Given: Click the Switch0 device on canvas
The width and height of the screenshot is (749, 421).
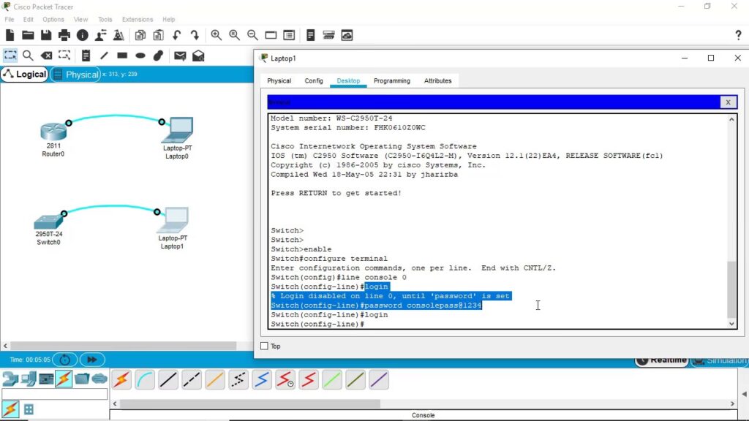Looking at the screenshot, I should pyautogui.click(x=48, y=223).
